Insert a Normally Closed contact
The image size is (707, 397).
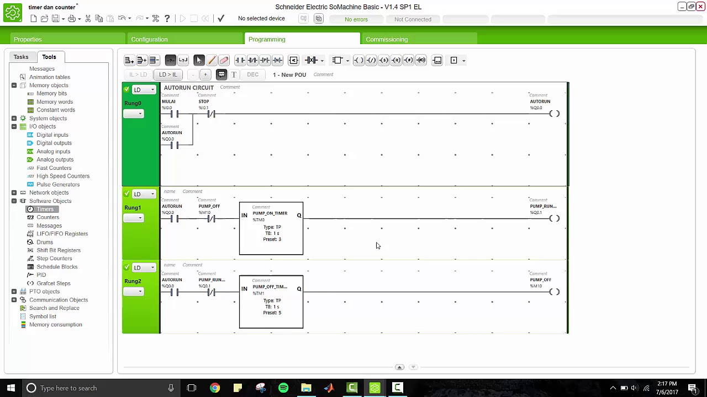point(252,60)
